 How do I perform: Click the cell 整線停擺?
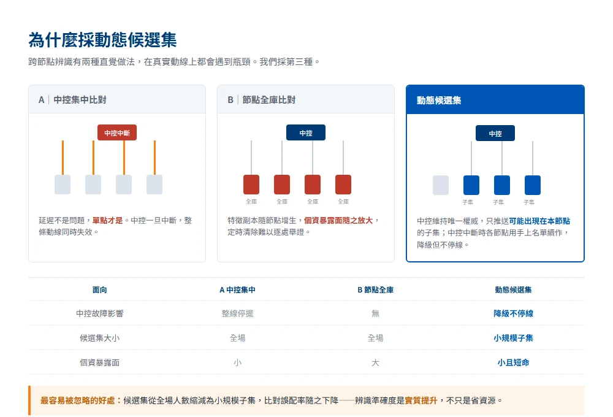pyautogui.click(x=237, y=313)
